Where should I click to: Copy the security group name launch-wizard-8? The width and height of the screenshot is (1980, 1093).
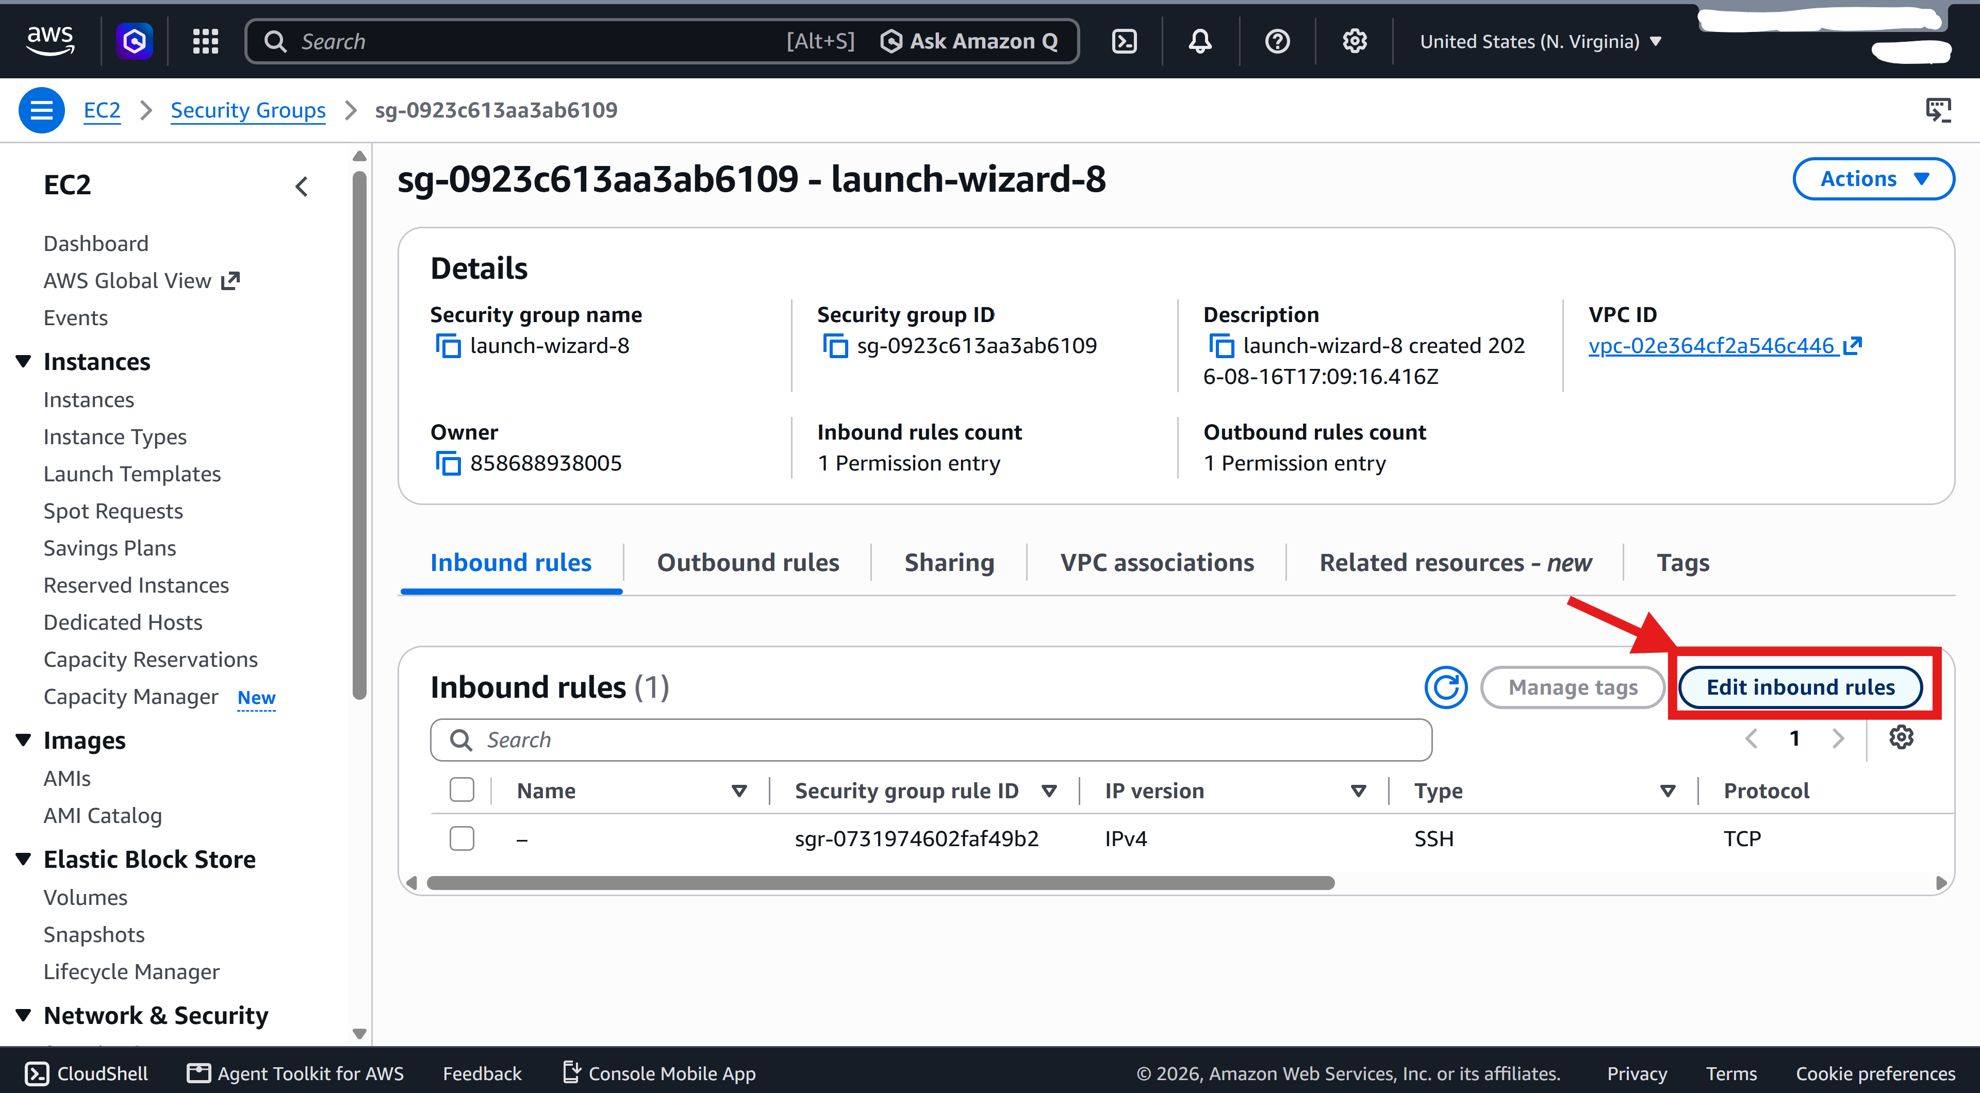tap(448, 346)
